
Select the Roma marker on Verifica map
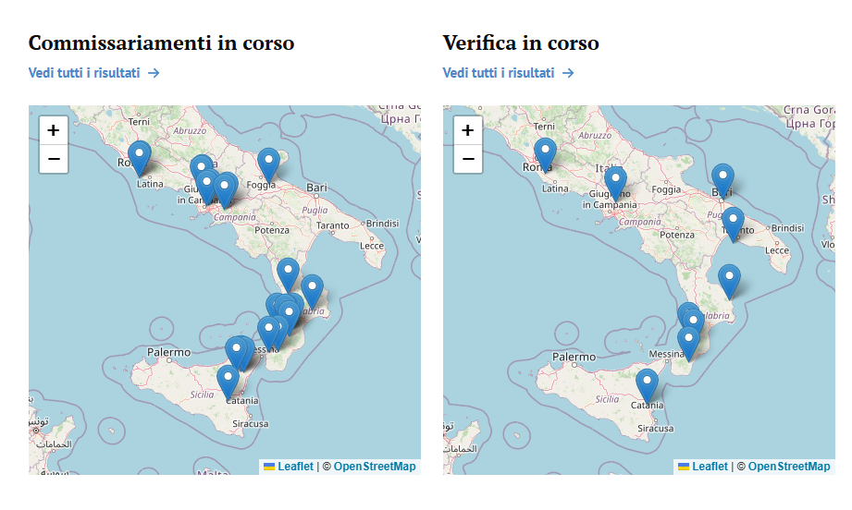point(545,155)
